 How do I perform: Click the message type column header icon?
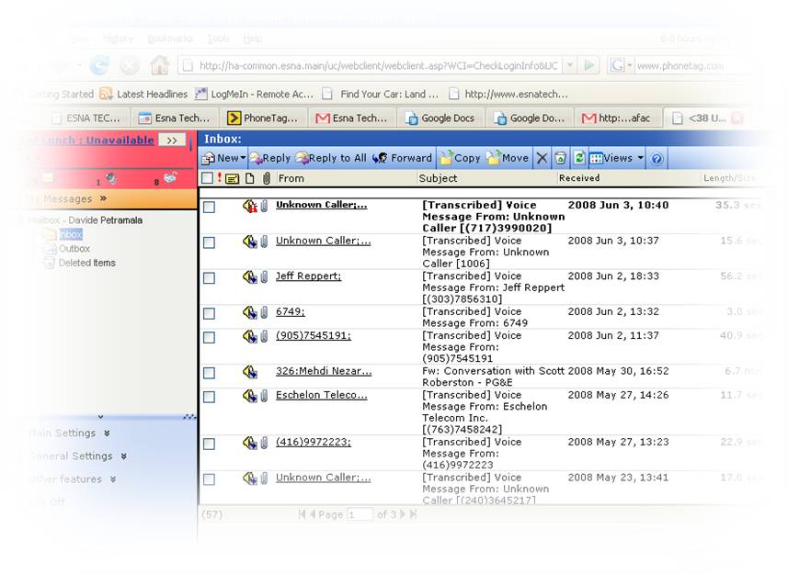coord(233,178)
